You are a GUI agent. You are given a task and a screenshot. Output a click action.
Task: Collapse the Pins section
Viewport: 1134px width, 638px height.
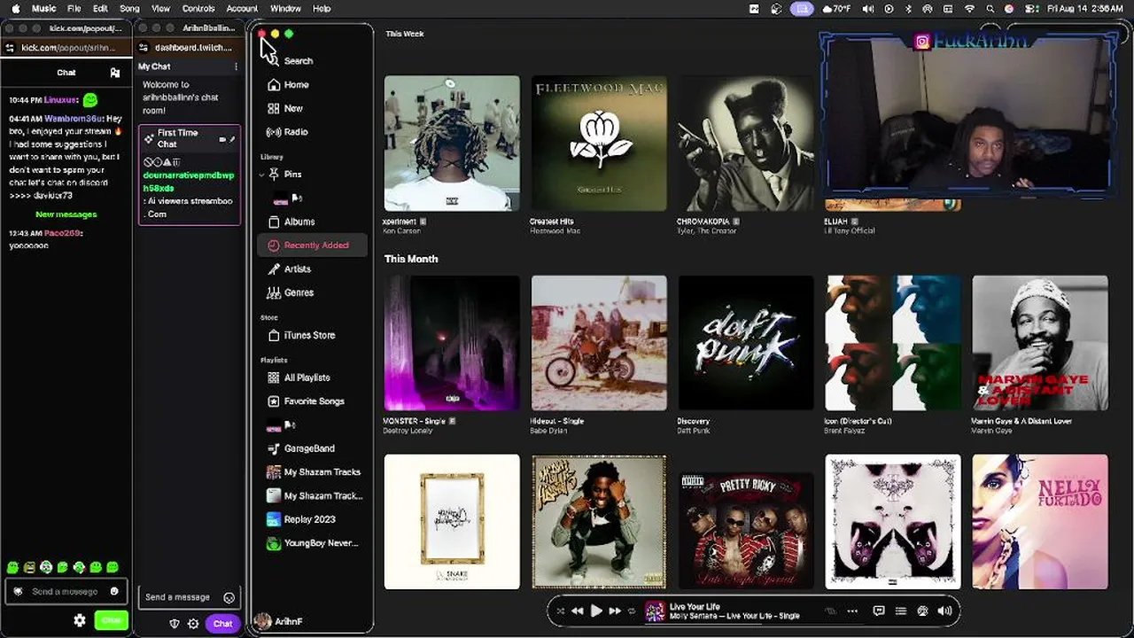click(262, 175)
